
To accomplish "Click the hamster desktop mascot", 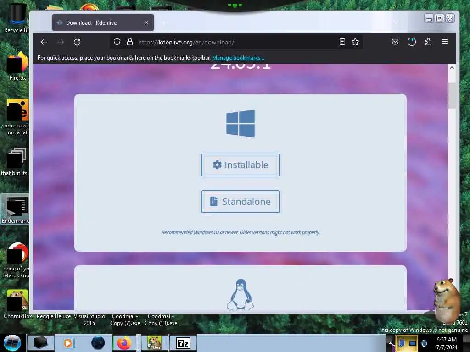I will click(447, 301).
